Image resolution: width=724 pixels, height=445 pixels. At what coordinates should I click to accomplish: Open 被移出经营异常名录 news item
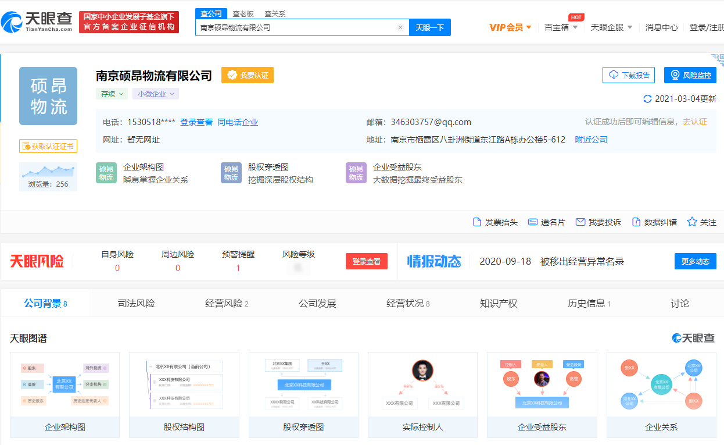(582, 261)
